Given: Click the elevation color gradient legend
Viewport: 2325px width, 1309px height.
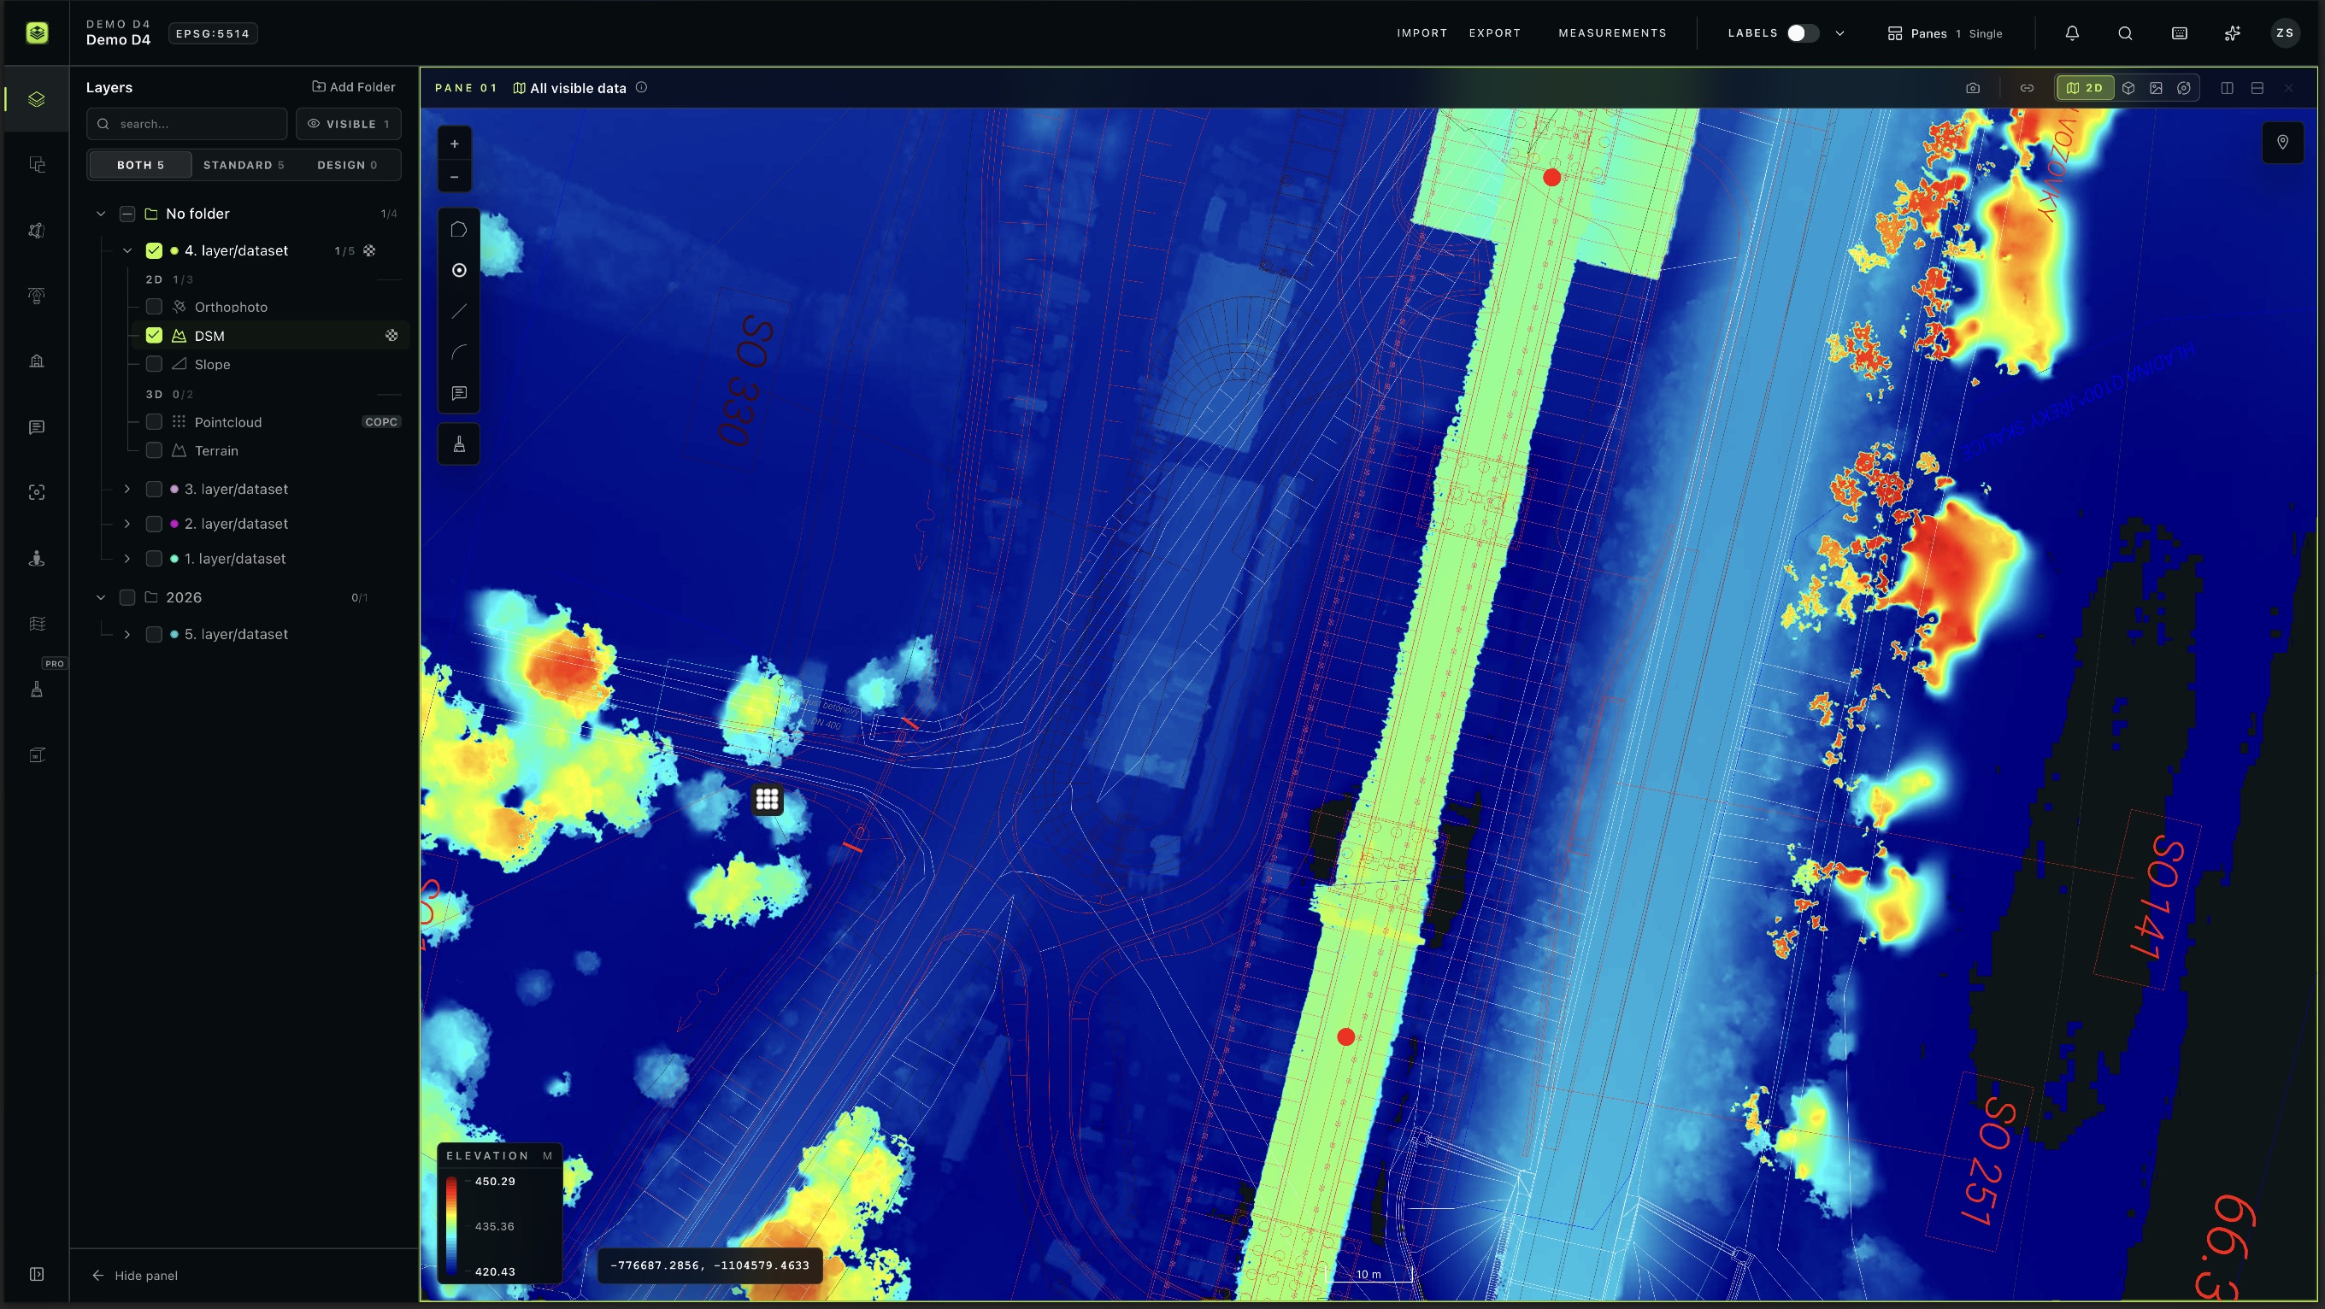Looking at the screenshot, I should tap(451, 1225).
